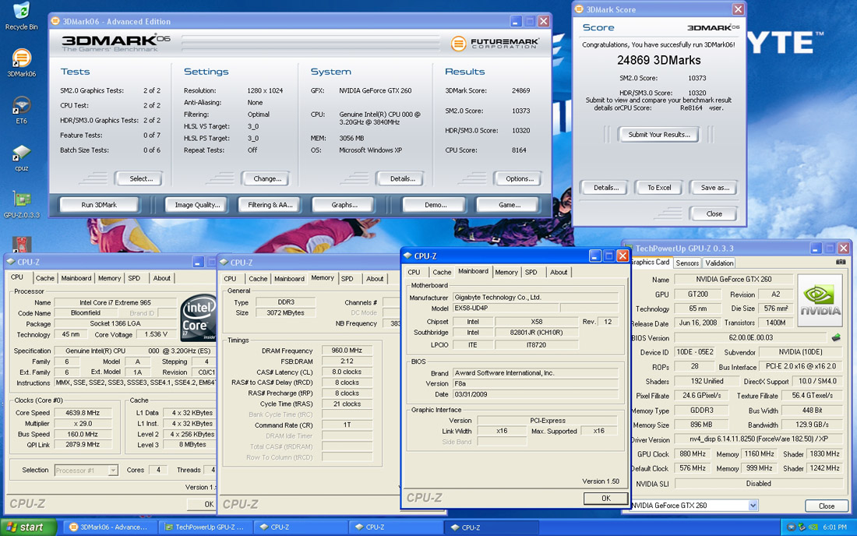Click the Start button on the taskbar
This screenshot has width=857, height=536.
pos(28,527)
